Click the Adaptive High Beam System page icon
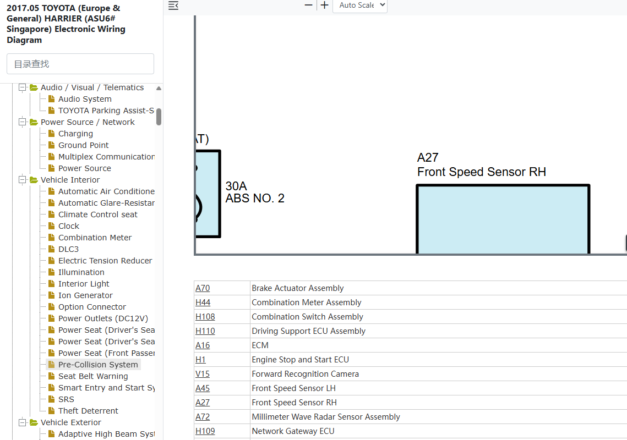627x440 pixels. 52,433
